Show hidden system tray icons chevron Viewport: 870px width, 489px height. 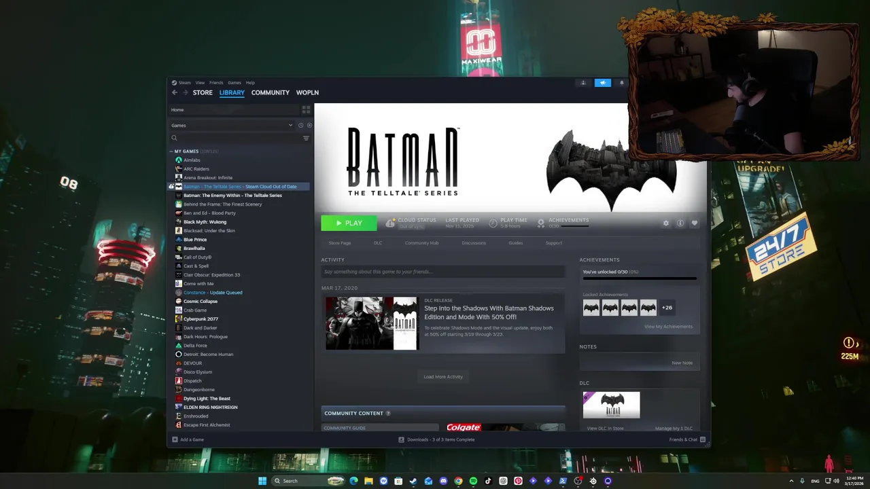[x=792, y=481]
